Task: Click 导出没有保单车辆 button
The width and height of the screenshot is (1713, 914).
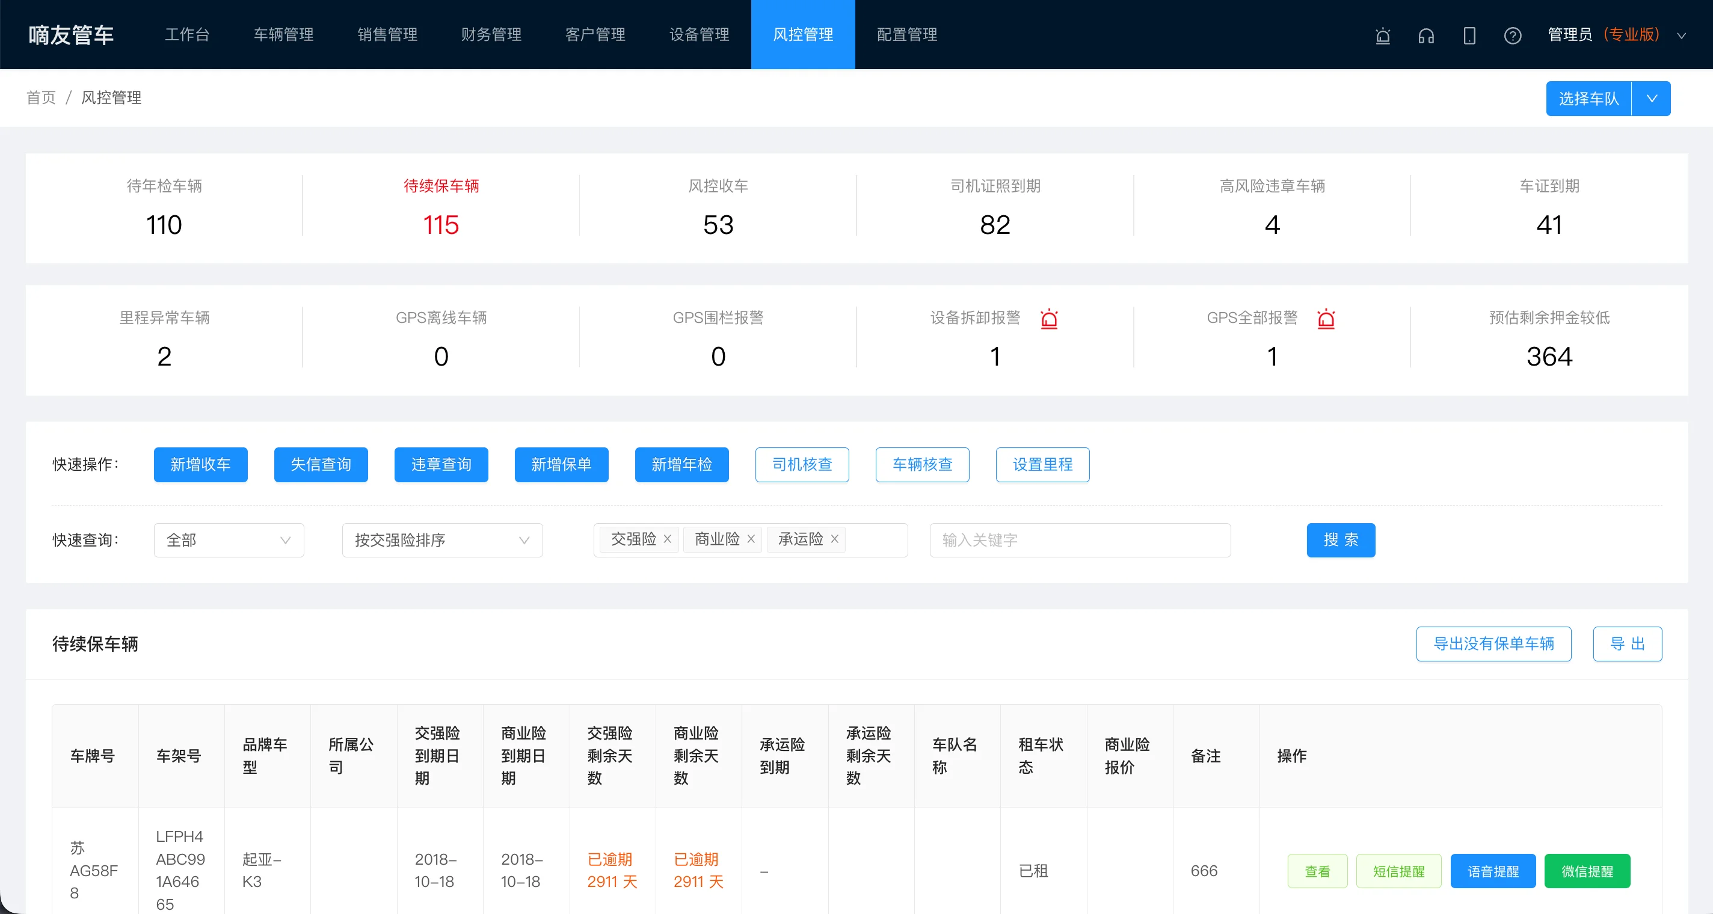Action: [1493, 643]
